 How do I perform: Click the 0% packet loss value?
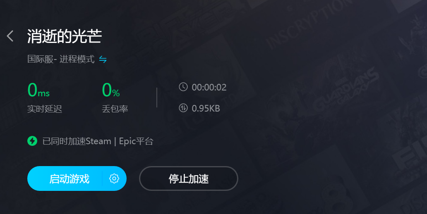[111, 90]
